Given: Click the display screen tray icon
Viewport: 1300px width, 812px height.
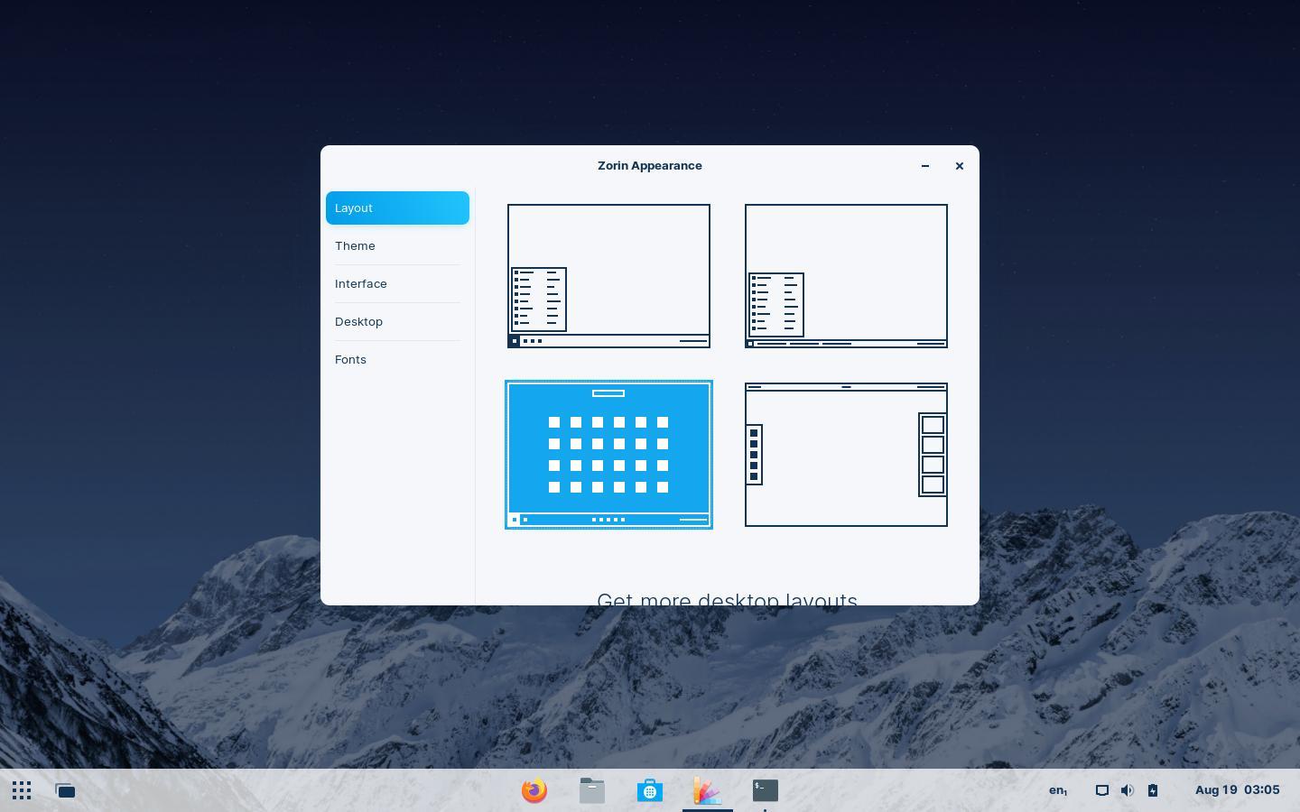Looking at the screenshot, I should click(x=1101, y=790).
